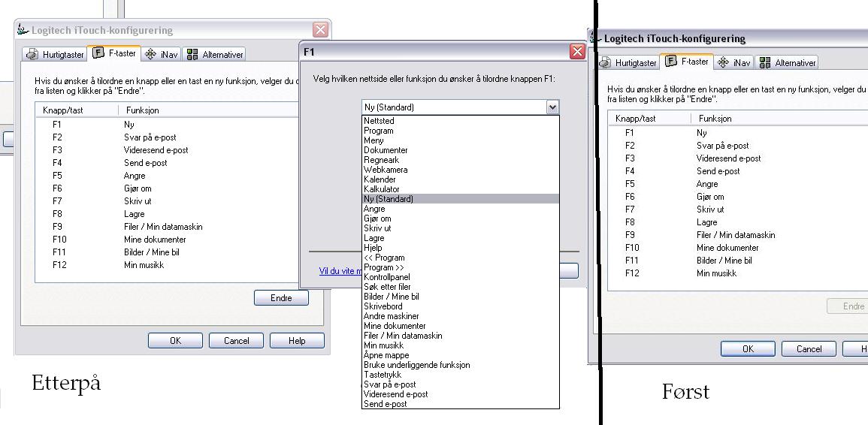Select F8 Lagre row in left window
The image size is (868, 425).
[x=166, y=213]
